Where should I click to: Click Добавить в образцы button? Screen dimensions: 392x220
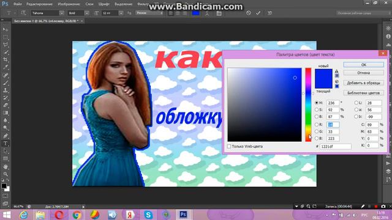[x=363, y=83]
